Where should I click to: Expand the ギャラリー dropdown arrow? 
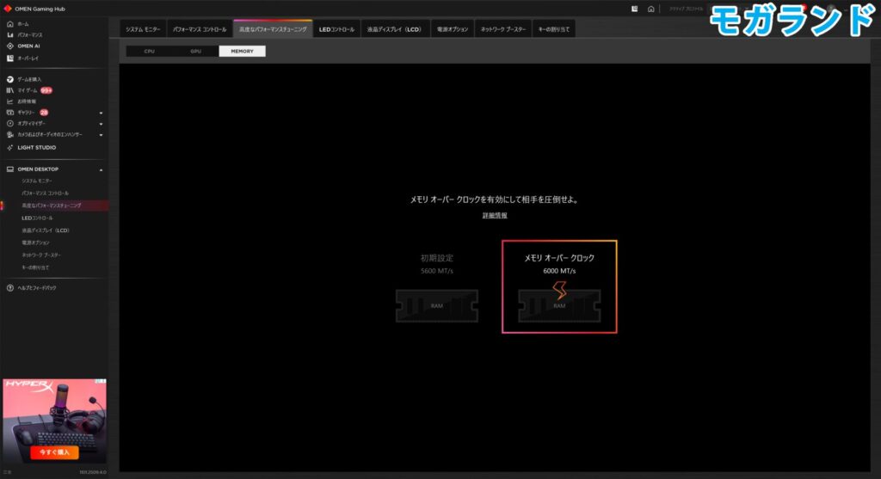pos(101,113)
